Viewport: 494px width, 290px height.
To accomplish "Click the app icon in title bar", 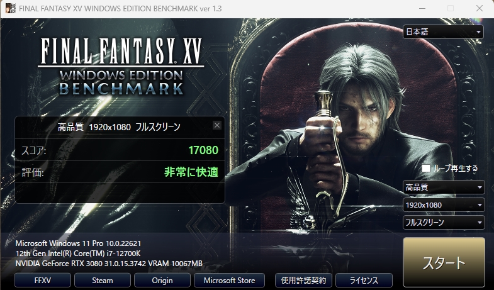I will coord(11,8).
